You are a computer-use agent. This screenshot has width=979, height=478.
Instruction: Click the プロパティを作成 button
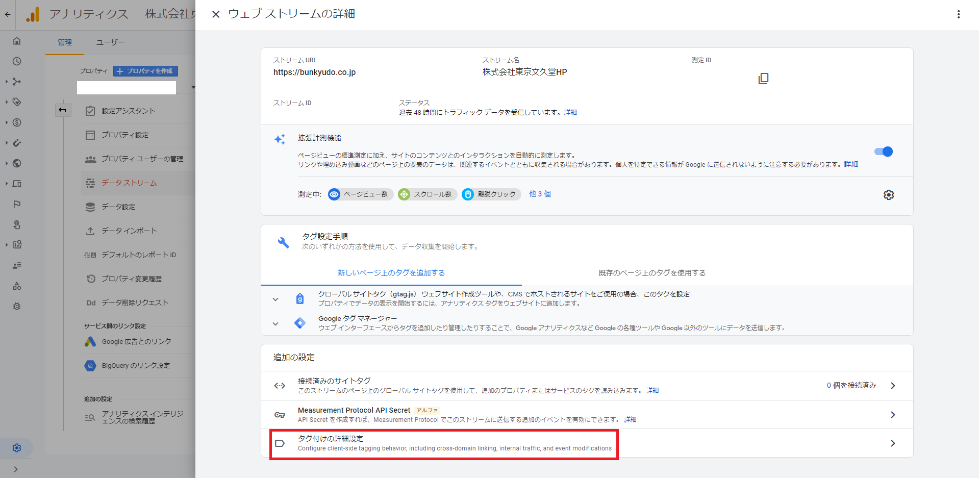pos(145,71)
